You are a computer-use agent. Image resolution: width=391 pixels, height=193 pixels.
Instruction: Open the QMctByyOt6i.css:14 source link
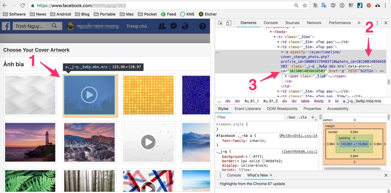(298, 135)
